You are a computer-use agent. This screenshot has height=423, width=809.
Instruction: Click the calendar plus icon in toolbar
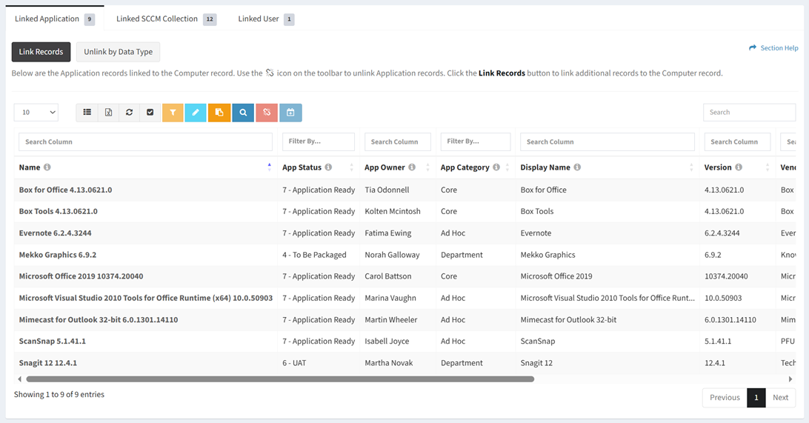(290, 113)
